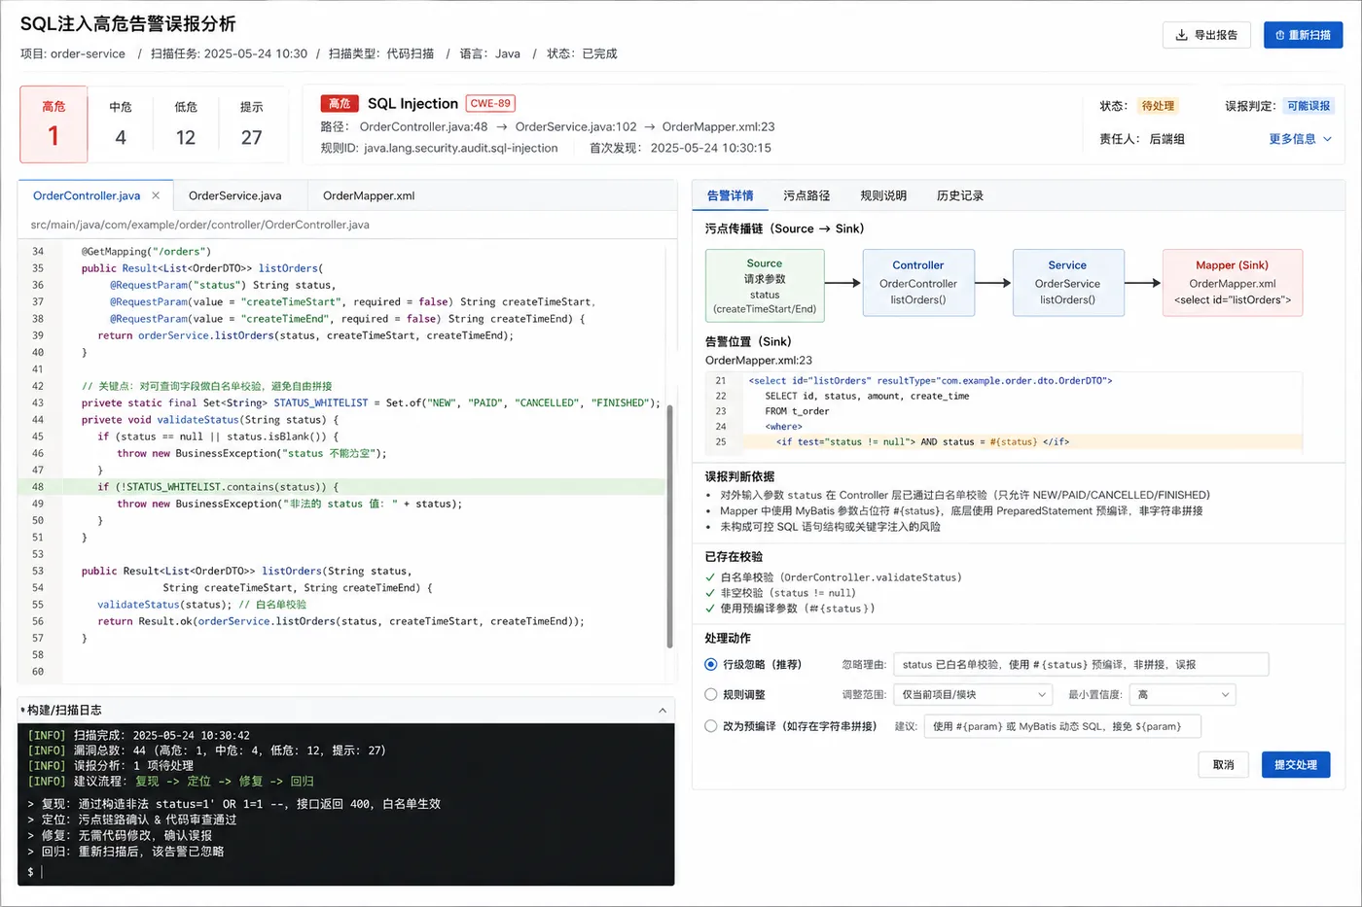
Task: Open the OrderService.java file tab
Action: (235, 195)
